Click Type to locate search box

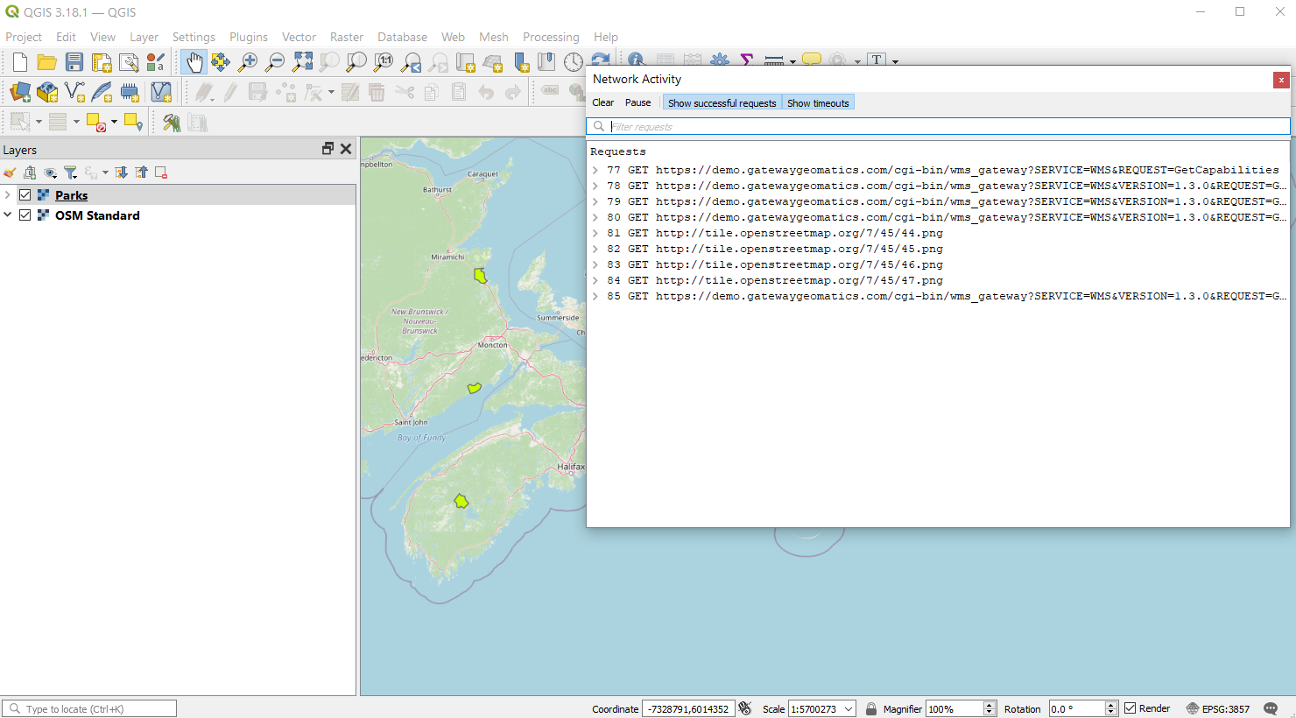[89, 708]
